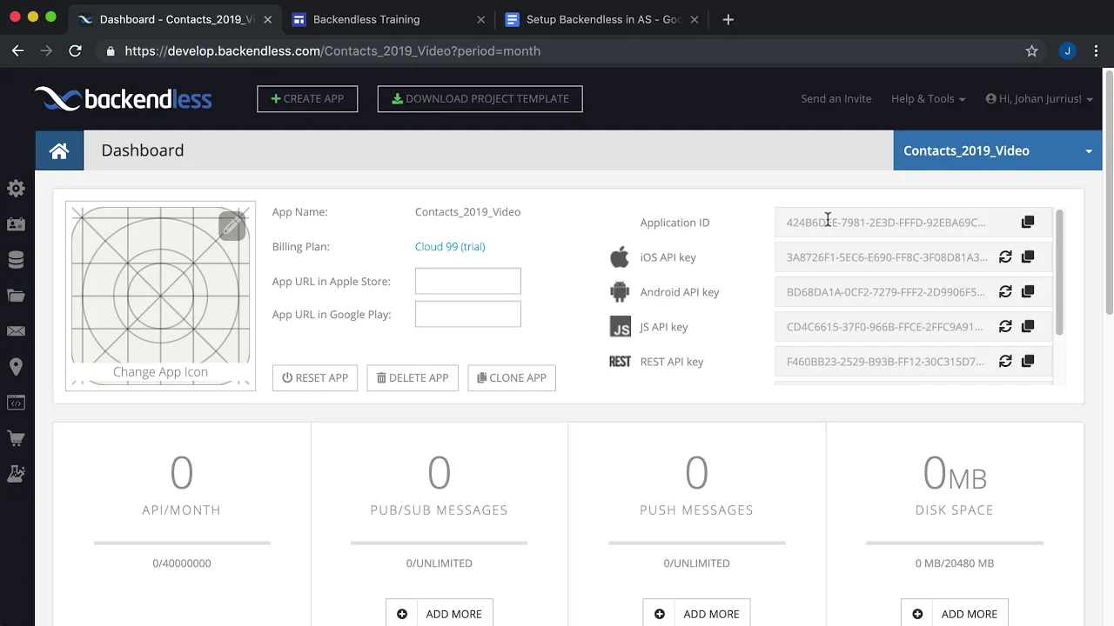Copy the iOS API key
Screen dimensions: 1114x626
(1028, 257)
